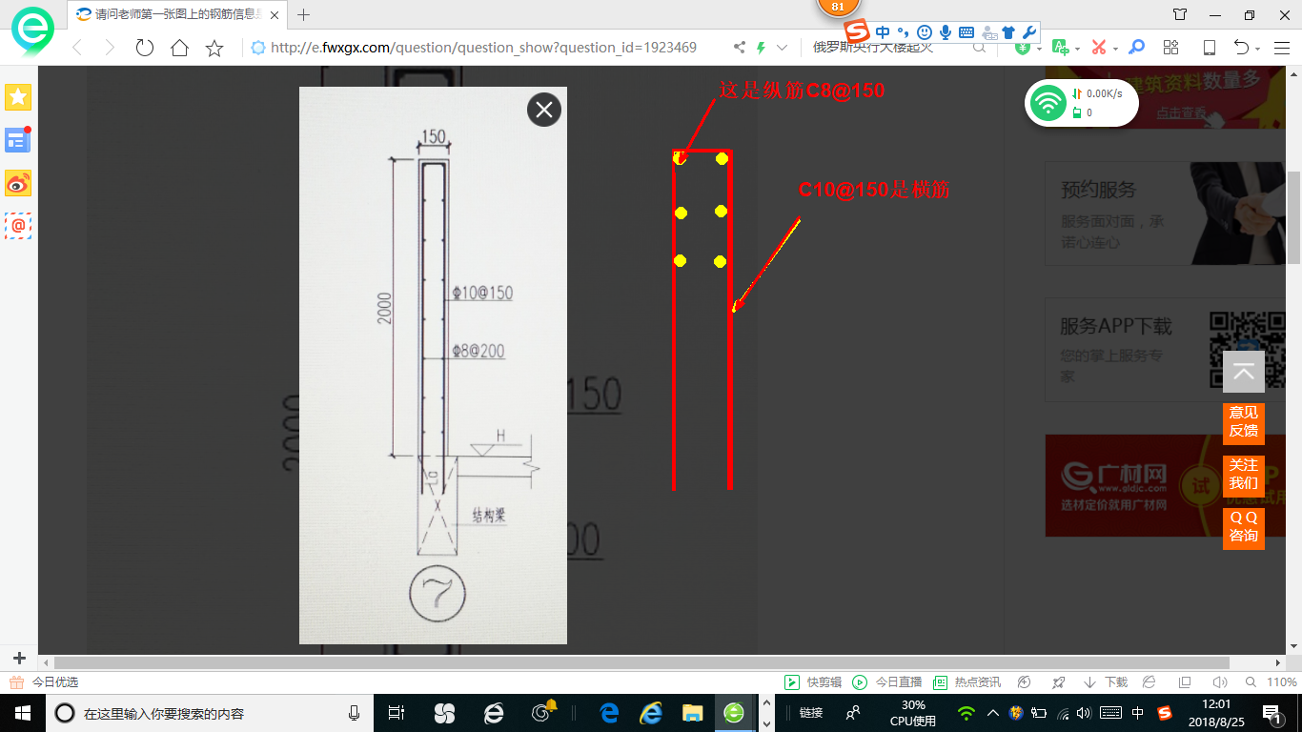Open the extensions grid icon

point(1171,48)
